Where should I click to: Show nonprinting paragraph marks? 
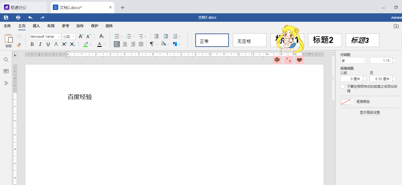tap(152, 44)
